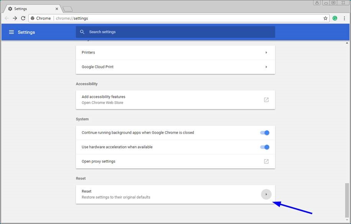Toggle continue running background apps
Image resolution: width=351 pixels, height=224 pixels.
tap(265, 133)
